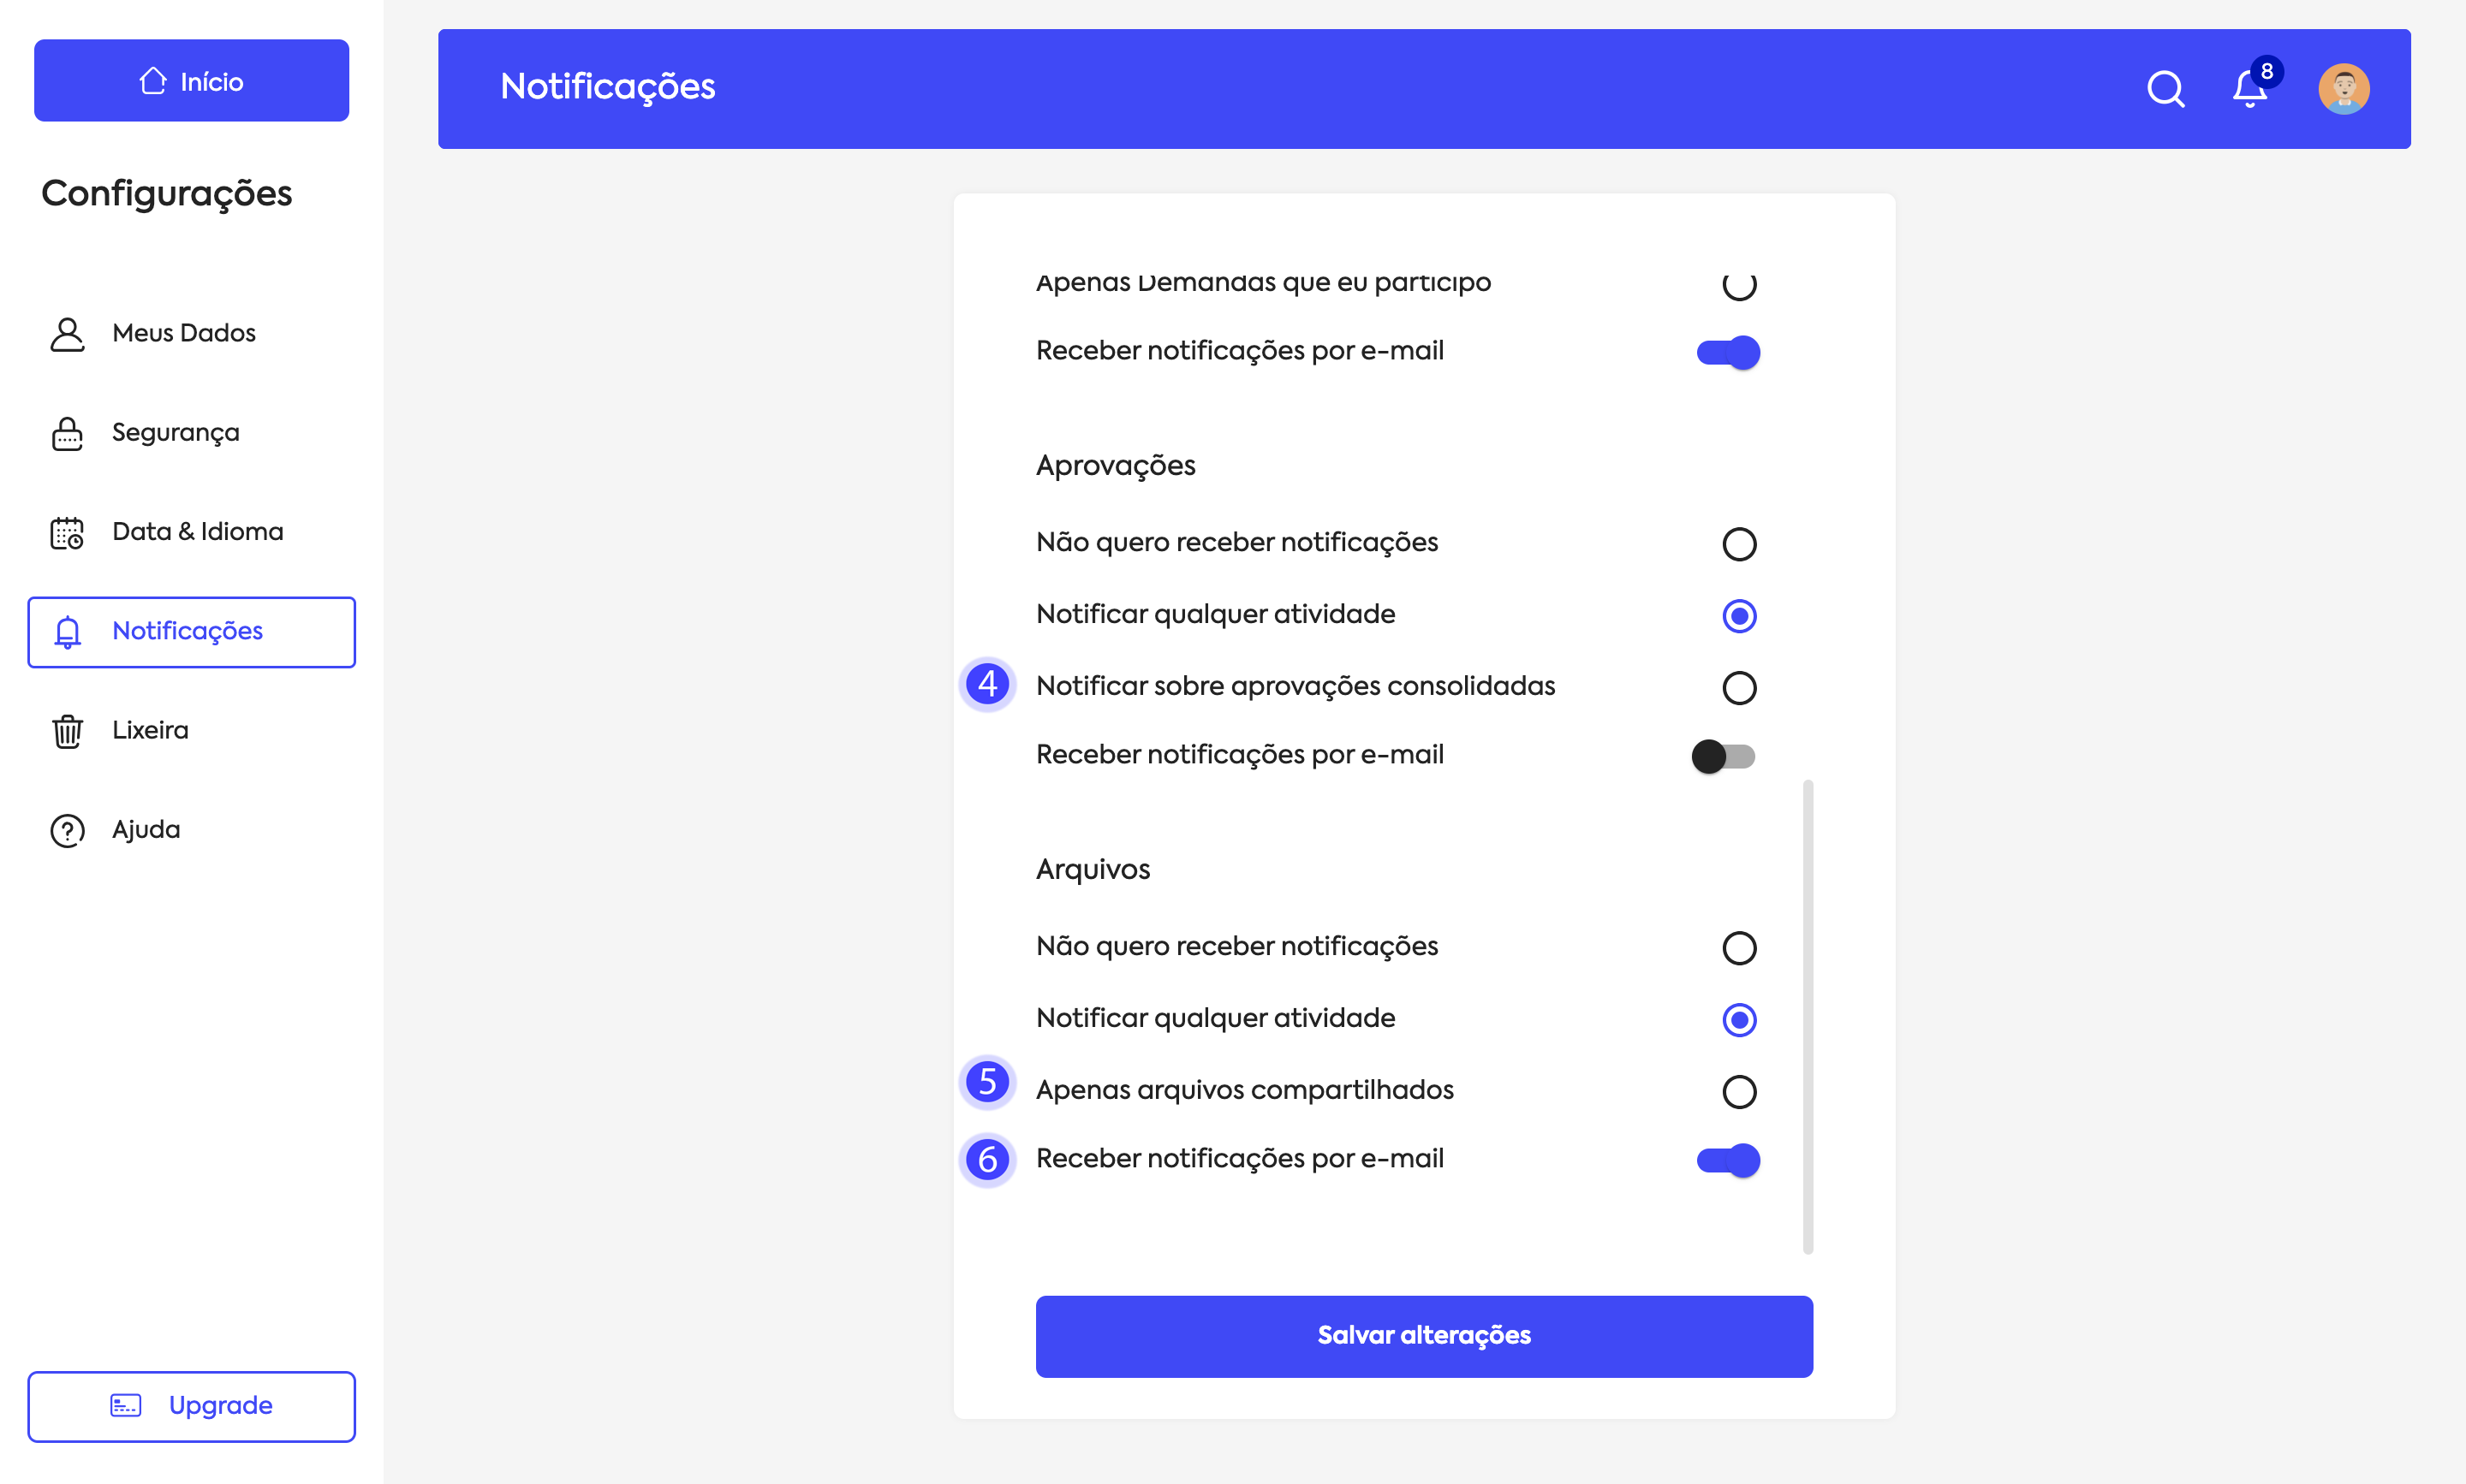Viewport: 2466px width, 1484px height.
Task: Select Notificar sobre aprovações consolidadas option
Action: click(x=1739, y=688)
